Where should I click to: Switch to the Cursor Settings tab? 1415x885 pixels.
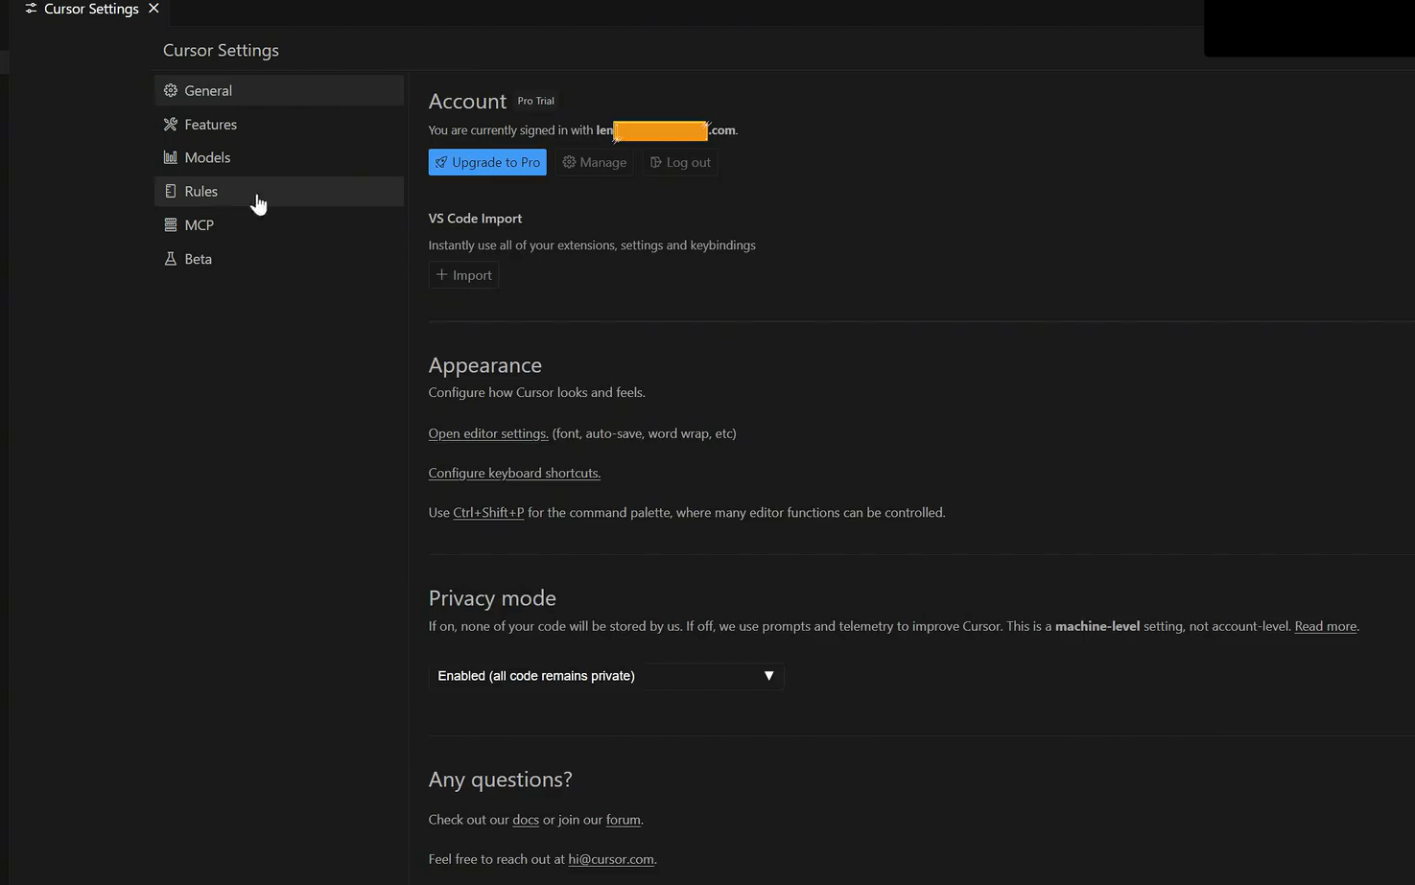click(x=90, y=9)
